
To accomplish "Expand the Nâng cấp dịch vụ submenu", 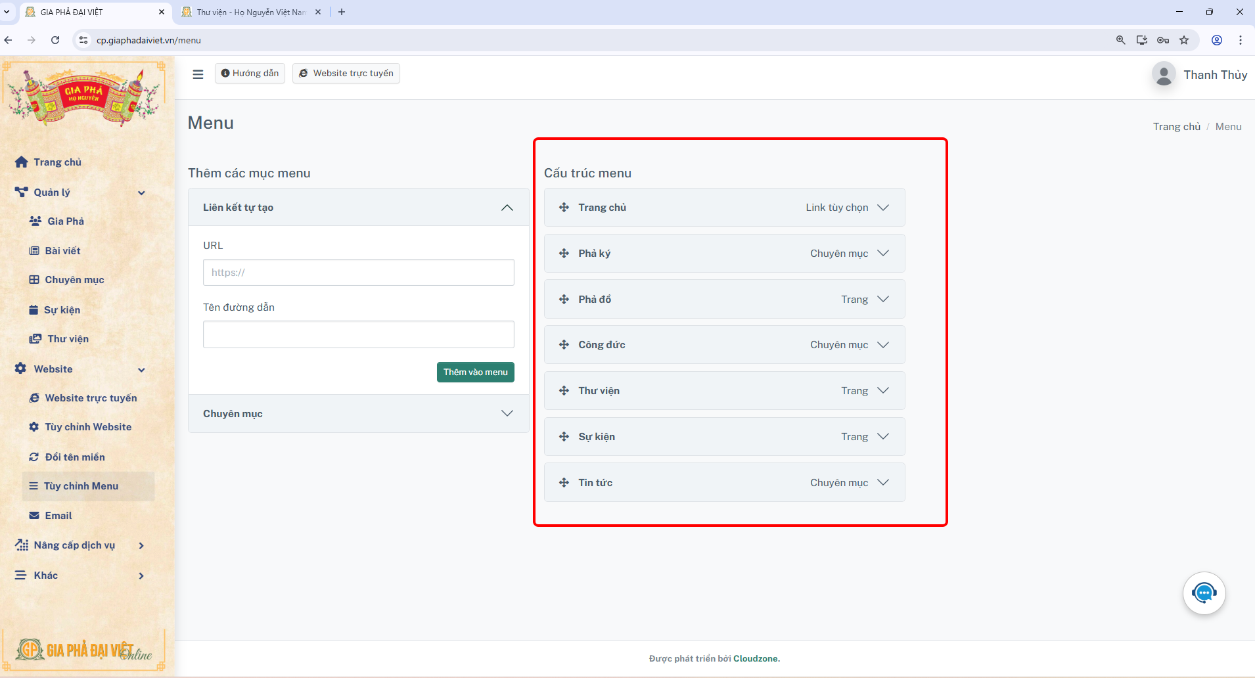I will (x=141, y=545).
